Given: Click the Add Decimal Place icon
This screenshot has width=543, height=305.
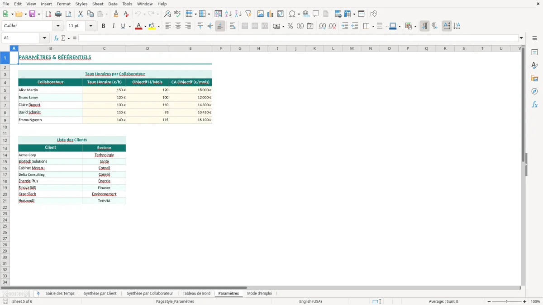Looking at the screenshot, I should [x=323, y=26].
